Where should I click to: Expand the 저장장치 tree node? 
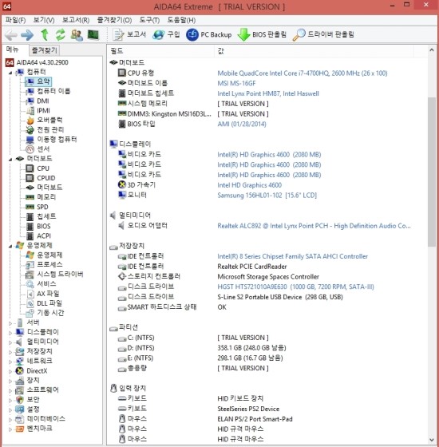click(x=10, y=352)
